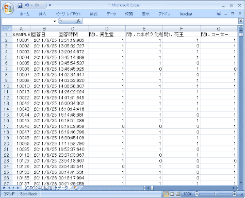Screen dimensions: 245x198
Task: Open the ページ レイアウト ribbon tab
Action: coord(68,14)
